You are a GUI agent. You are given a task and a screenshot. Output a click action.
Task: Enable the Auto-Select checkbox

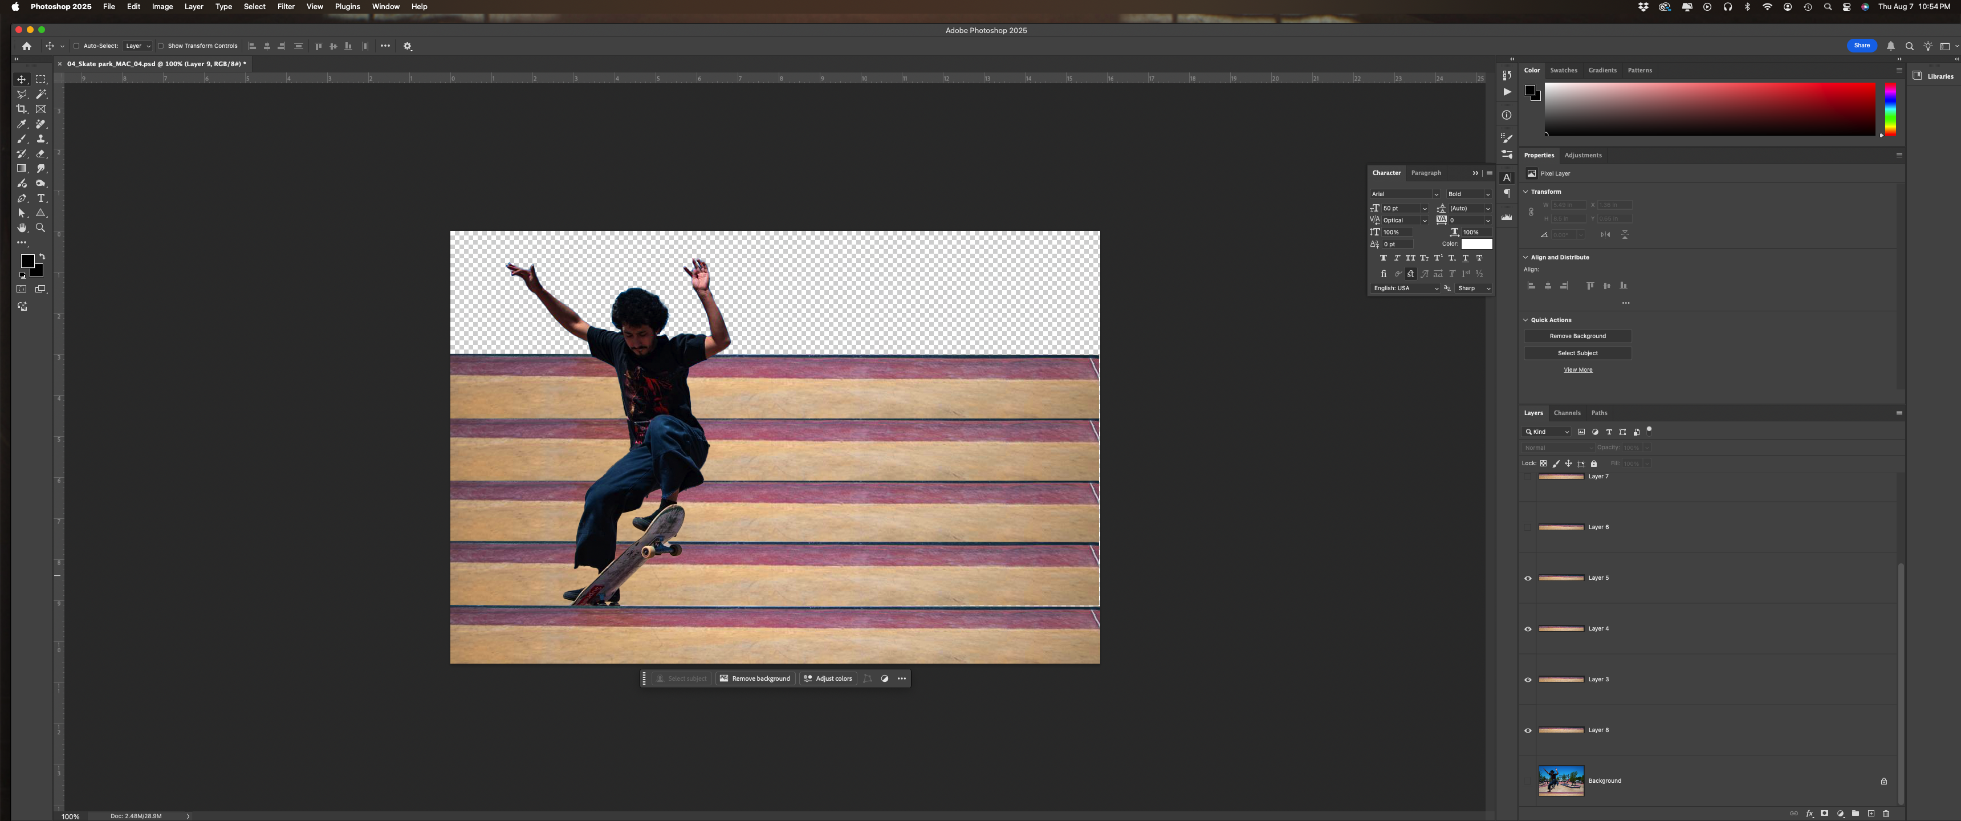click(76, 46)
